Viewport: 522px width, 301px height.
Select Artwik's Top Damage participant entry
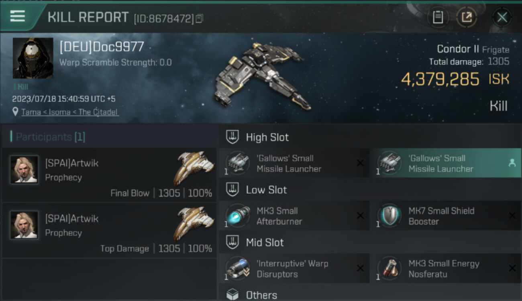point(109,231)
